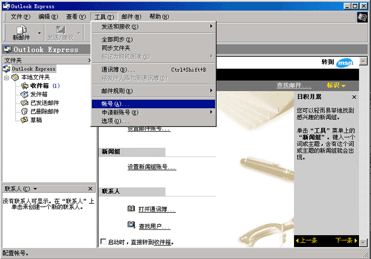
Task: Open the 帮助(H) menu
Action: pyautogui.click(x=159, y=17)
